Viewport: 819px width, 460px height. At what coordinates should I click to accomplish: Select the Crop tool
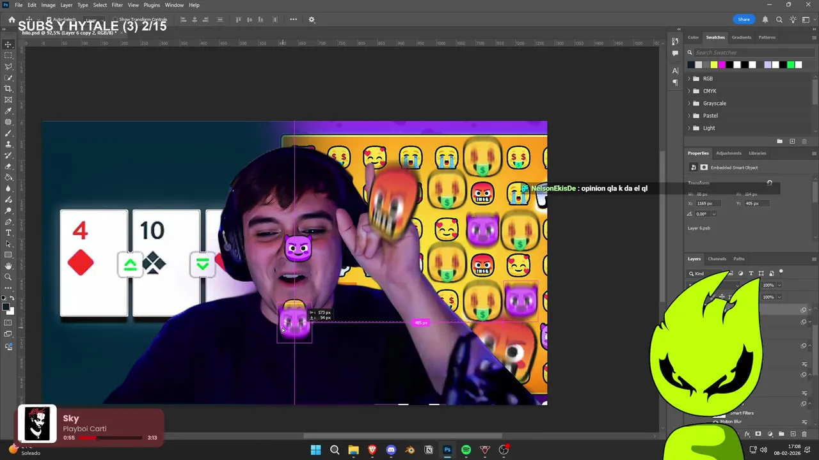[8, 89]
